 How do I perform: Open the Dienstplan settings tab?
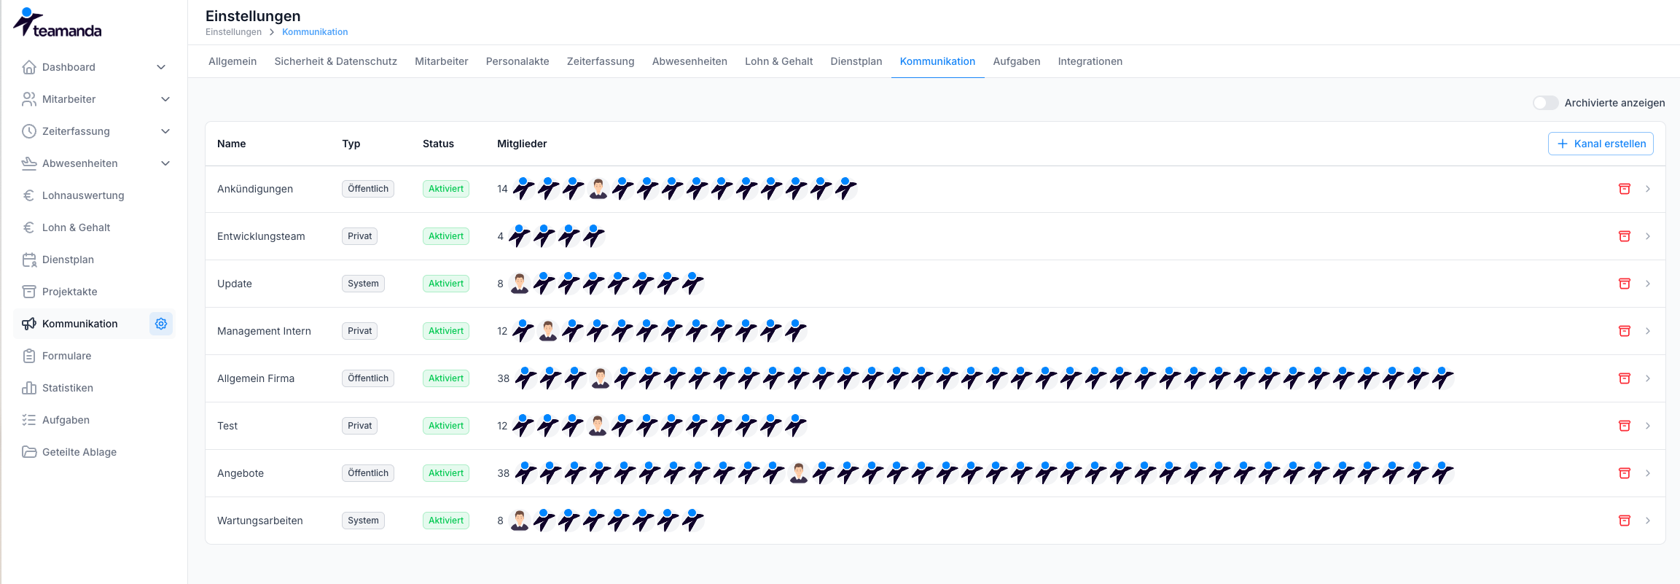coord(856,61)
